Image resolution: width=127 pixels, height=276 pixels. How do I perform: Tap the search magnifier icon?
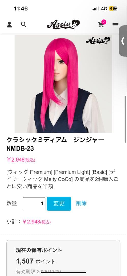pyautogui.click(x=24, y=25)
